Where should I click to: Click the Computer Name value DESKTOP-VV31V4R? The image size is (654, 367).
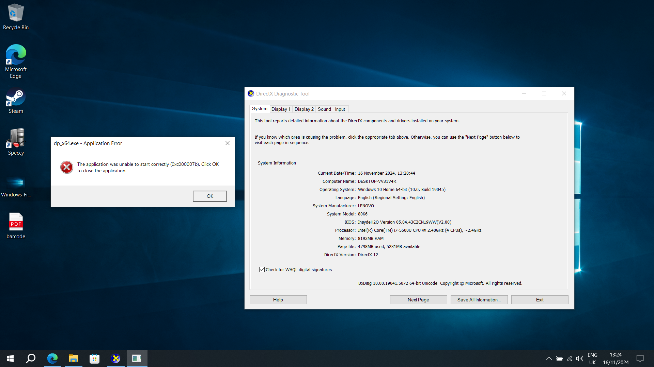(377, 181)
